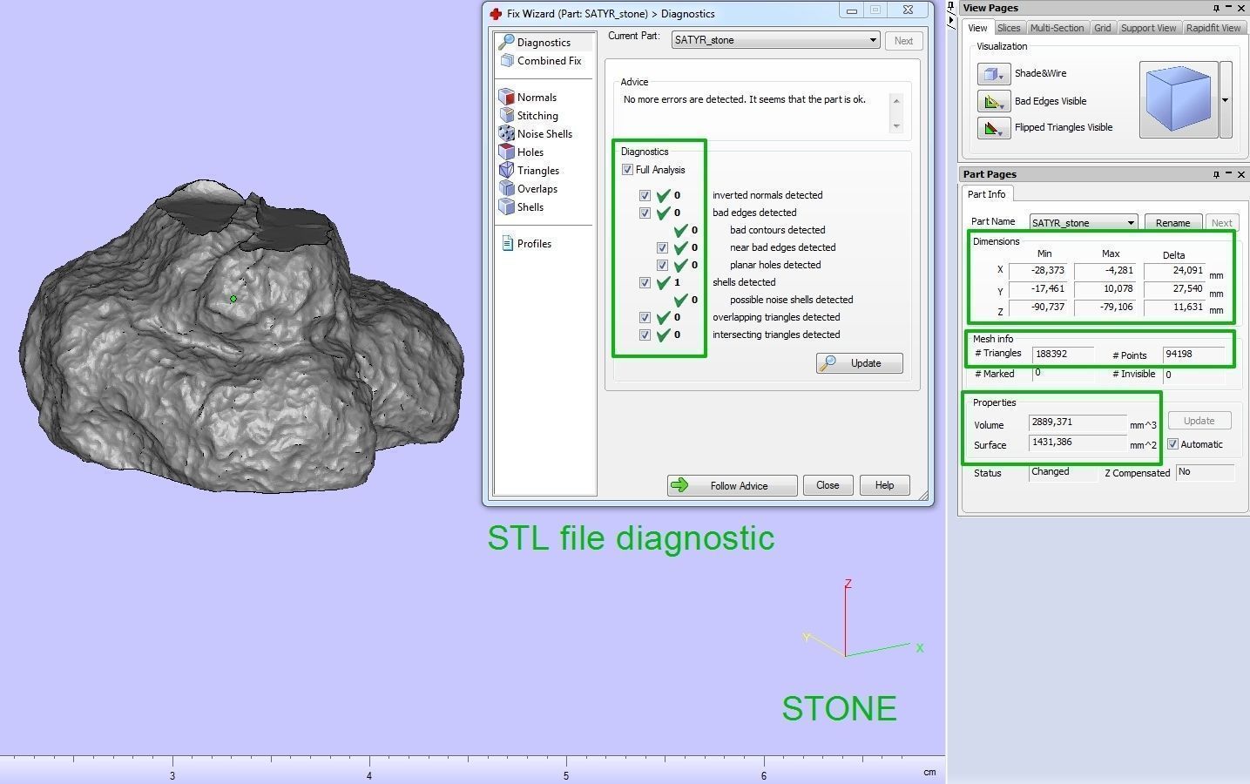Select the Stitching fix icon
1250x784 pixels.
507,115
